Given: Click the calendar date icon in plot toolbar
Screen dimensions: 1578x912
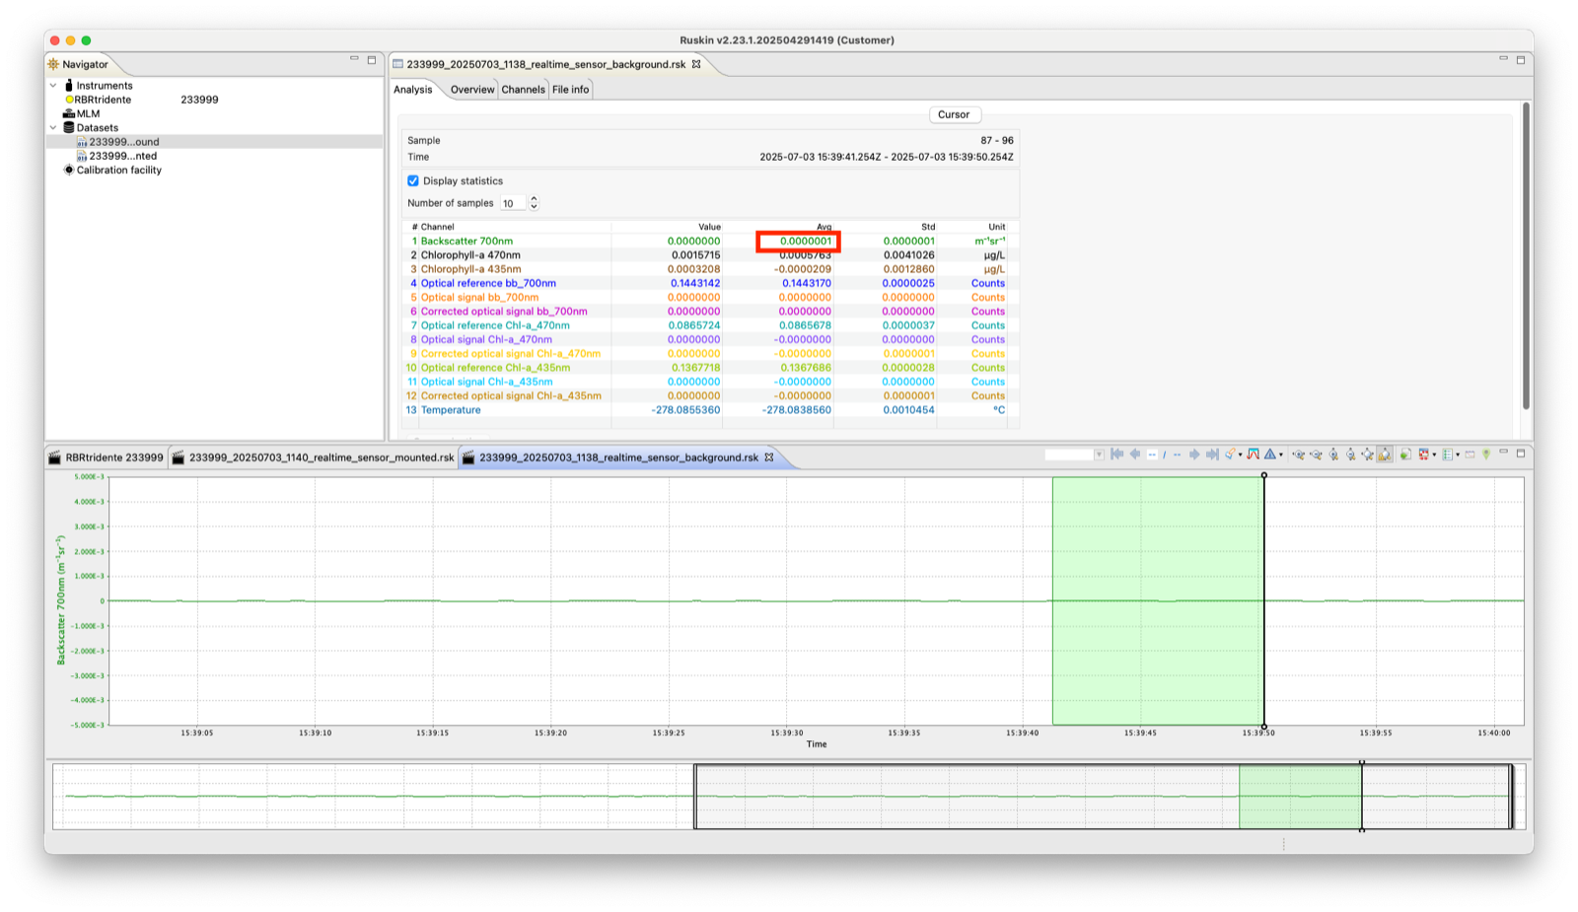Looking at the screenshot, I should click(x=1470, y=454).
